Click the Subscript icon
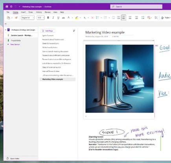 click(x=85, y=18)
